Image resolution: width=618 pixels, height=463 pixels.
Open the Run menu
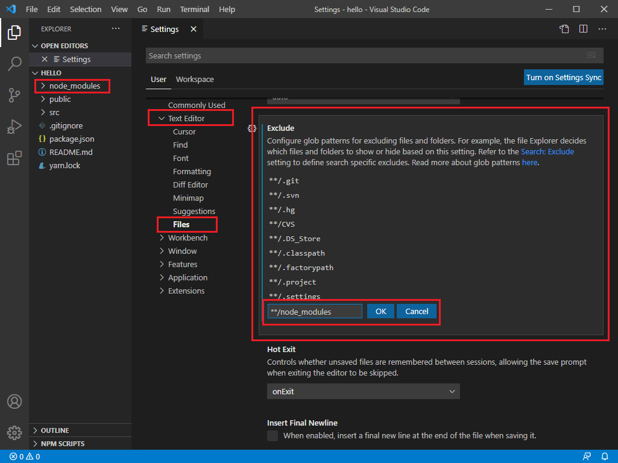coord(163,9)
